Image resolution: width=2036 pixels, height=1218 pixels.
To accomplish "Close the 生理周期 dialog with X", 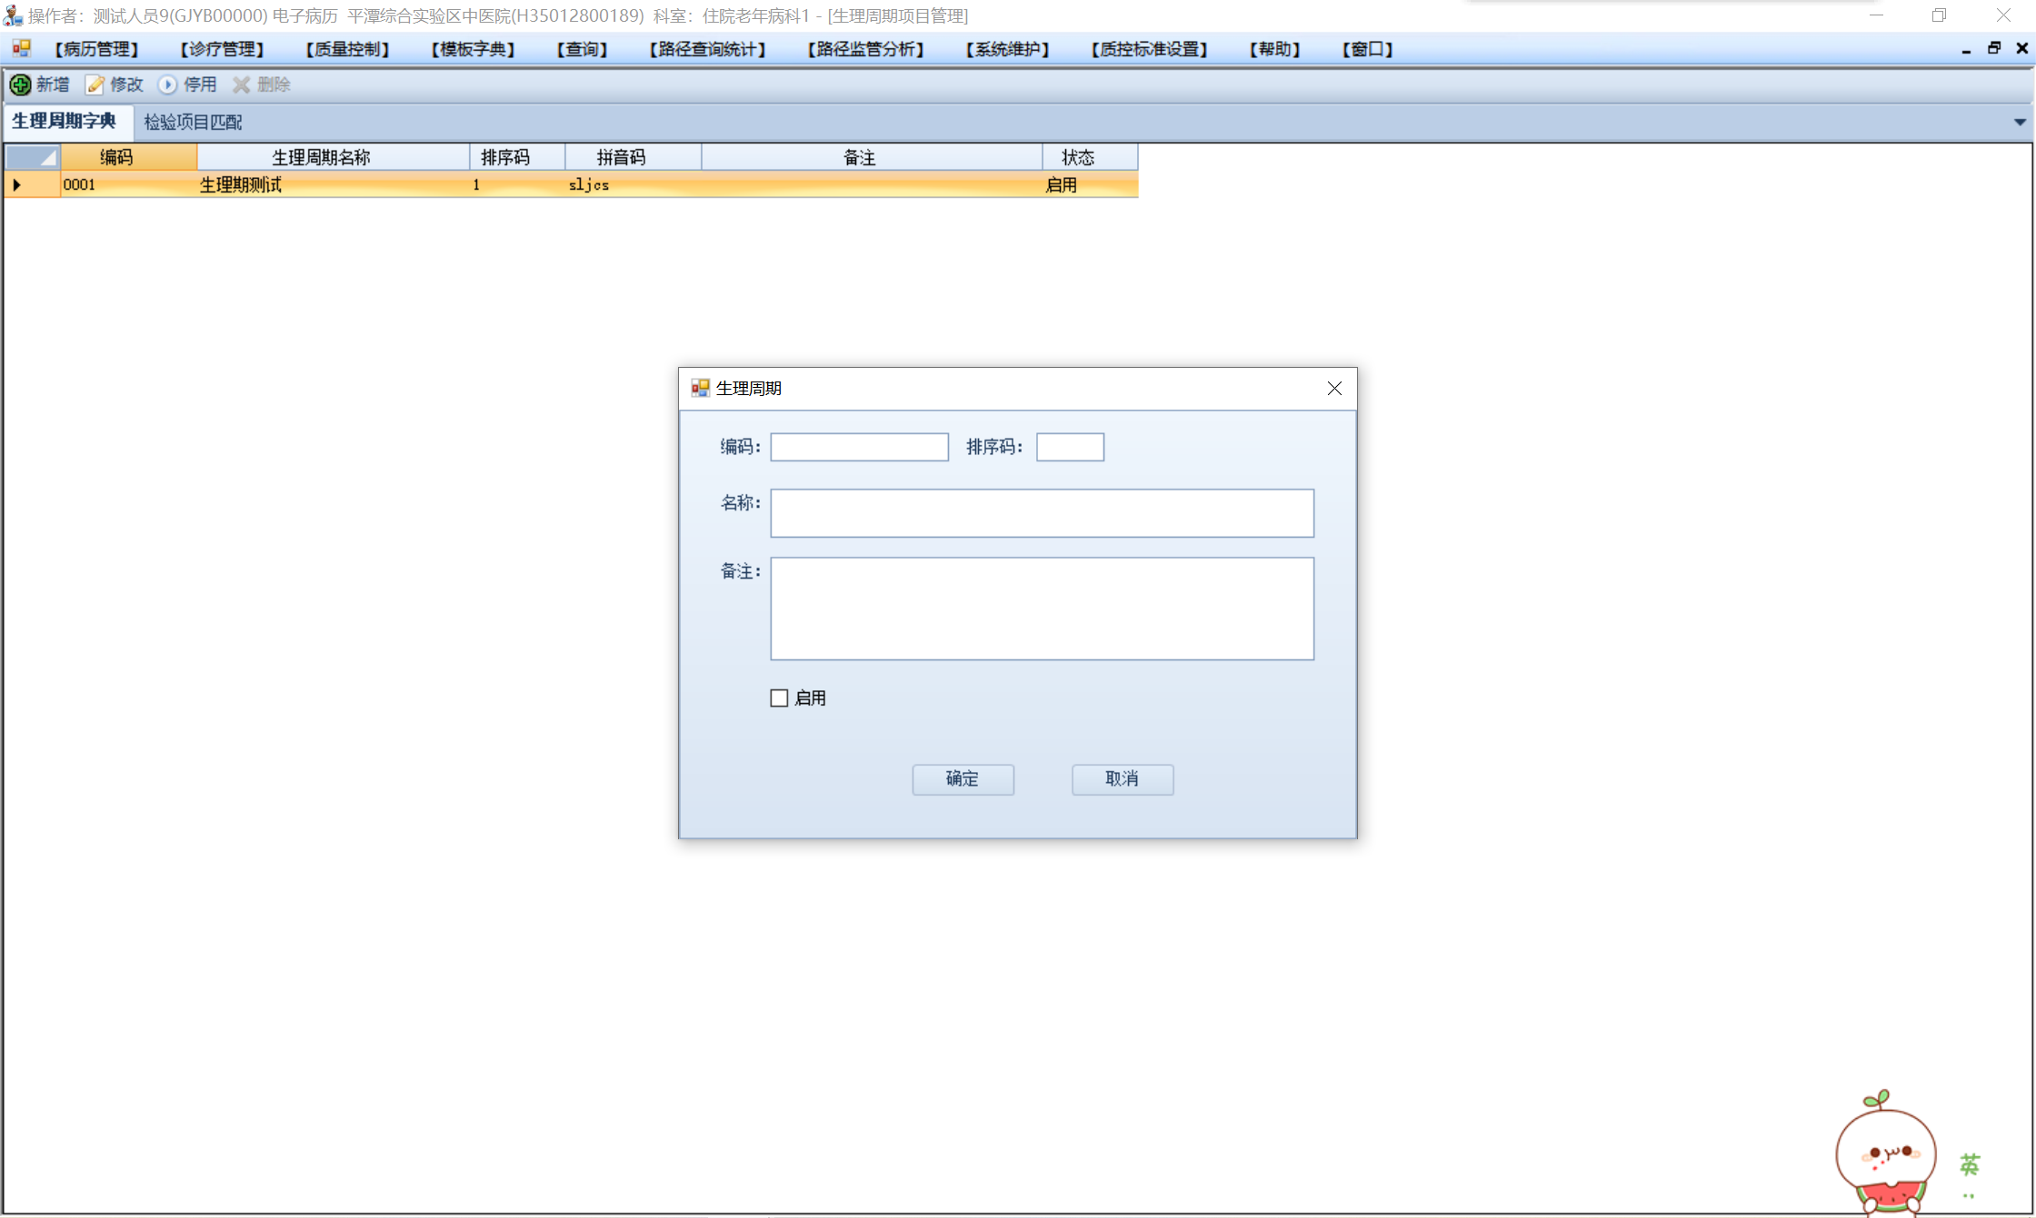I will [1333, 389].
